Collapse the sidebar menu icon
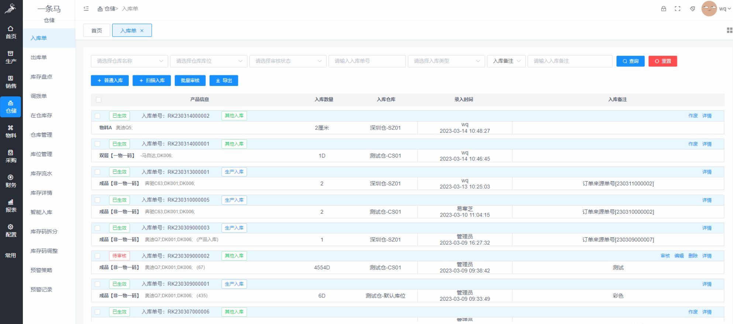The width and height of the screenshot is (733, 324). [x=86, y=8]
